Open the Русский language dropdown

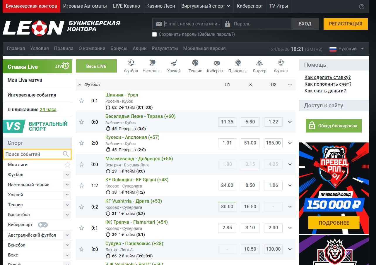(x=347, y=49)
